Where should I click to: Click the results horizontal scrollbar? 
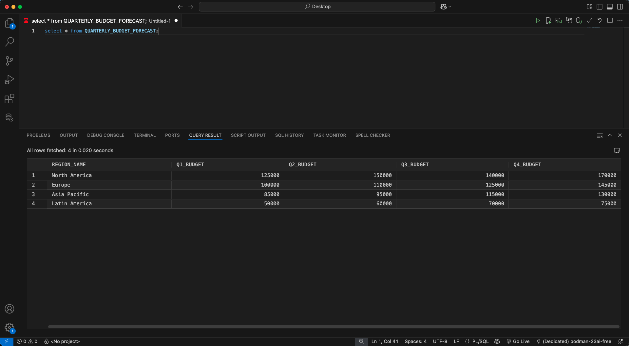pos(334,327)
